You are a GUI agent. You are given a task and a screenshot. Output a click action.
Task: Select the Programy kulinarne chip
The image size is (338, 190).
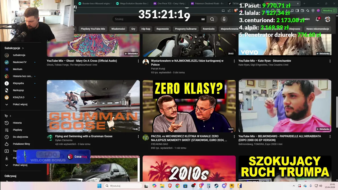pos(186,29)
